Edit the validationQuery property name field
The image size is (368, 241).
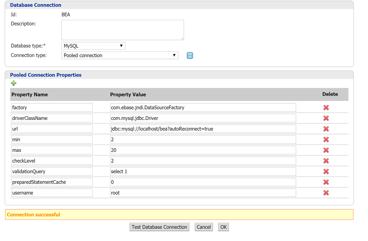coord(52,171)
